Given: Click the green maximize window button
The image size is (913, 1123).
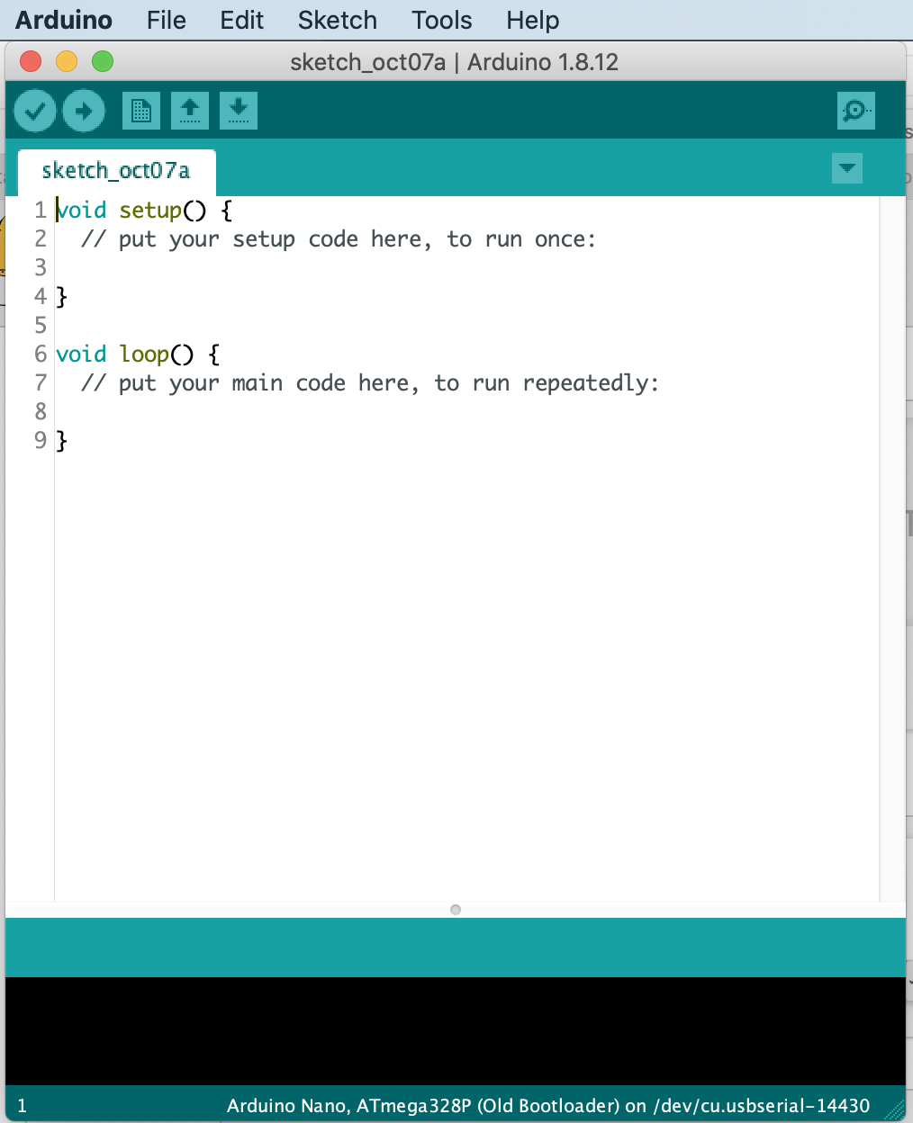Looking at the screenshot, I should click(x=103, y=61).
